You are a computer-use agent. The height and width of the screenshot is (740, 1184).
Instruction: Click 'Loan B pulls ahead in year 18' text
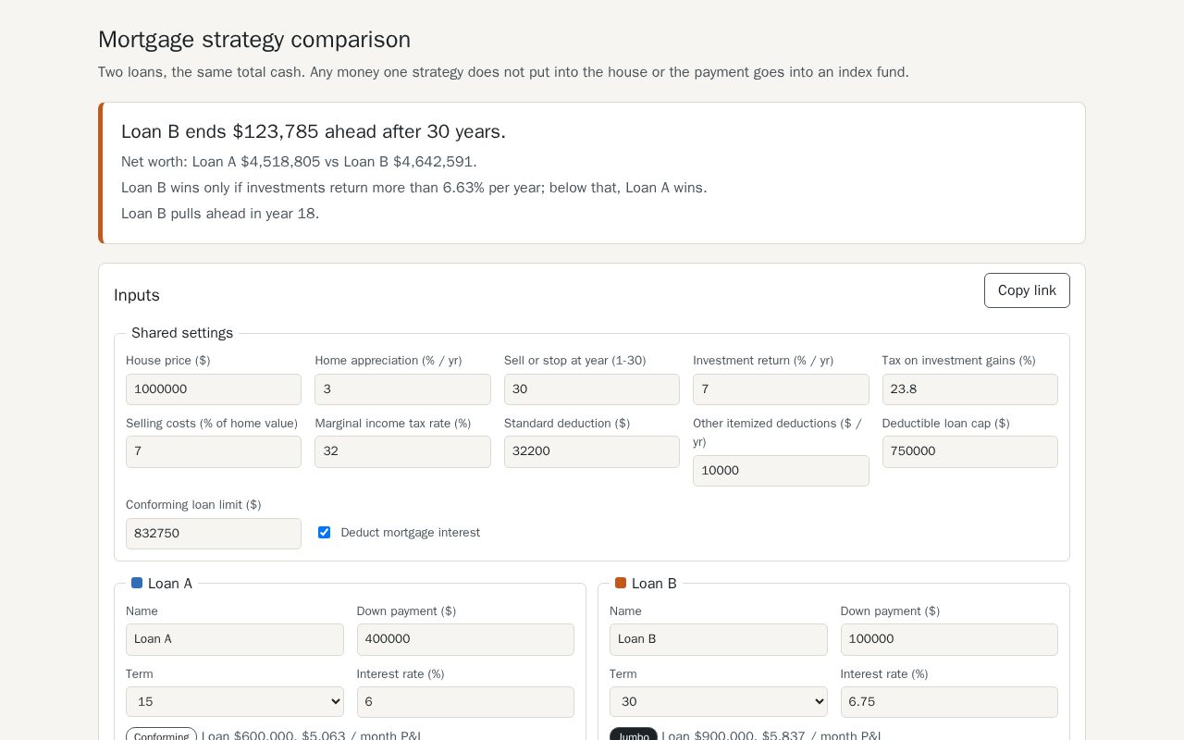pyautogui.click(x=220, y=214)
